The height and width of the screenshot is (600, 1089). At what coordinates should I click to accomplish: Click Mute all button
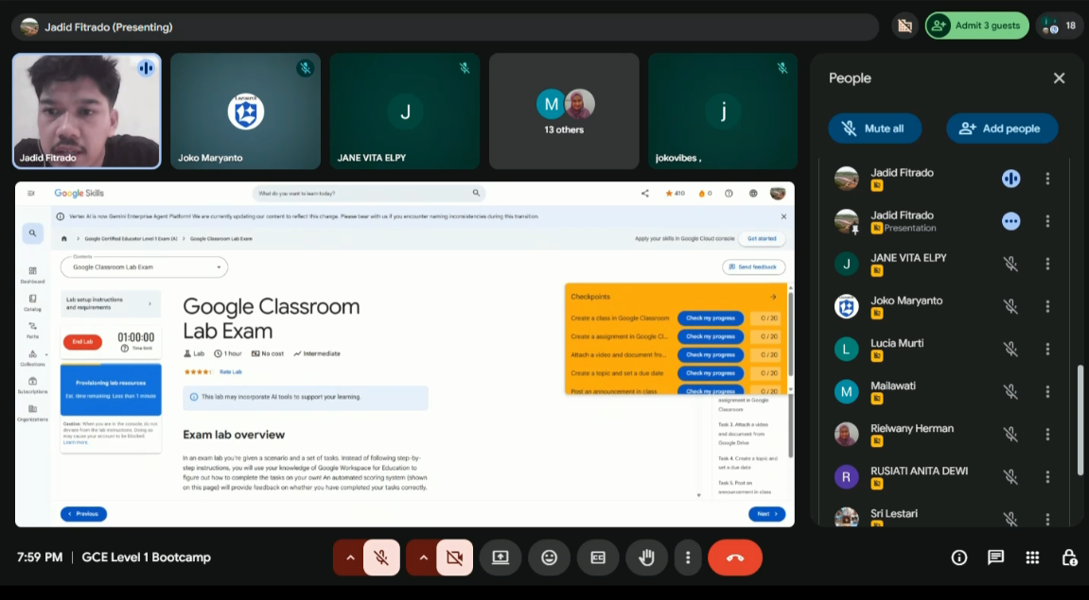coord(874,129)
